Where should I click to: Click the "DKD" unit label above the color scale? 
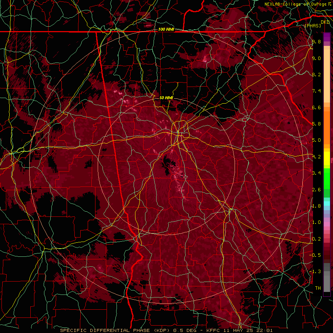325,22
